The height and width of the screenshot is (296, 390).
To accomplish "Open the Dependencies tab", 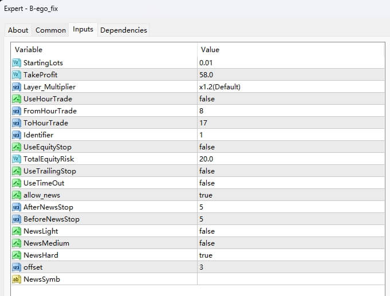I will point(123,30).
